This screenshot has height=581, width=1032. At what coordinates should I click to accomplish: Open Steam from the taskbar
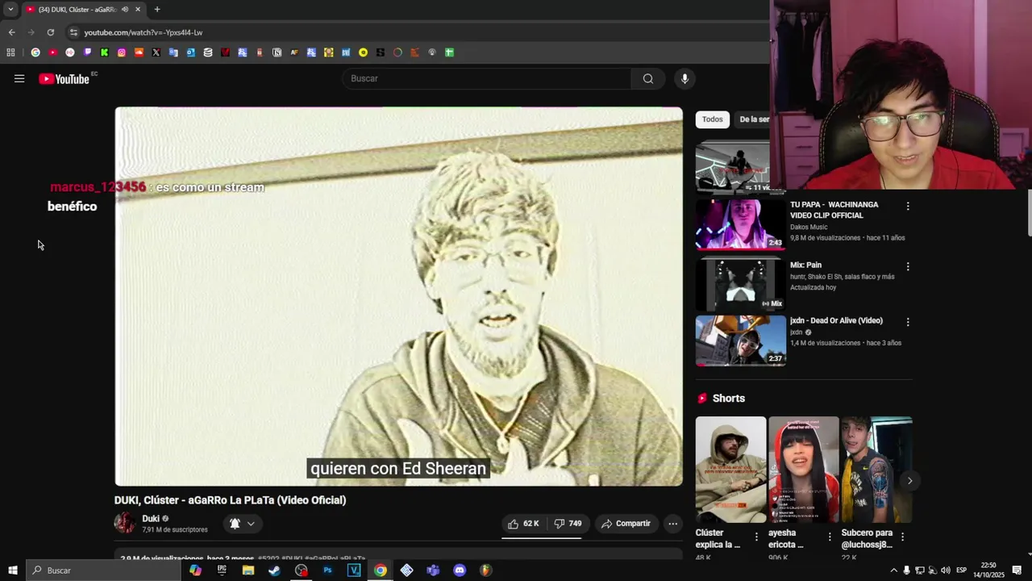pyautogui.click(x=275, y=571)
